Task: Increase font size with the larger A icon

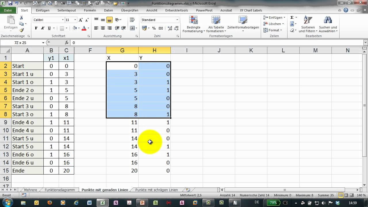Action: pyautogui.click(x=81, y=20)
